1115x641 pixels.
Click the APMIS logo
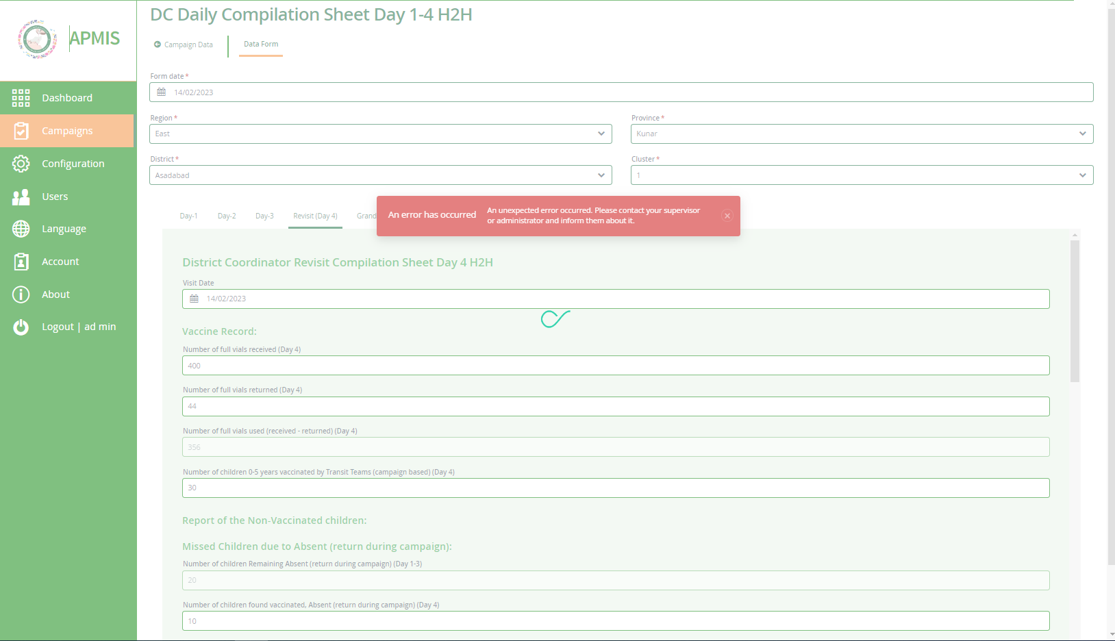click(38, 38)
